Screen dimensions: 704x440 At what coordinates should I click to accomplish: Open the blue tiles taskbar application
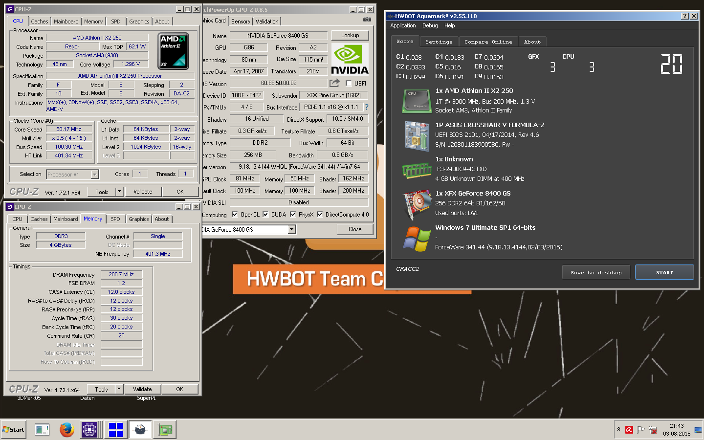click(x=116, y=430)
